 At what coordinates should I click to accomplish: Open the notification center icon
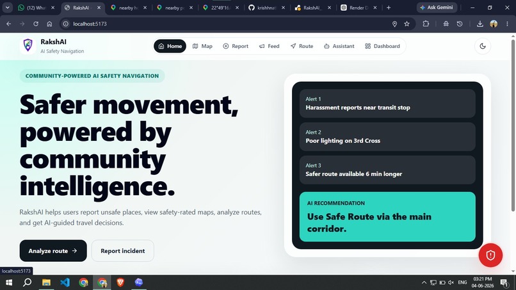click(x=504, y=282)
